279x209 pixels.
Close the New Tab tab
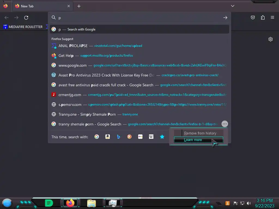click(x=69, y=6)
